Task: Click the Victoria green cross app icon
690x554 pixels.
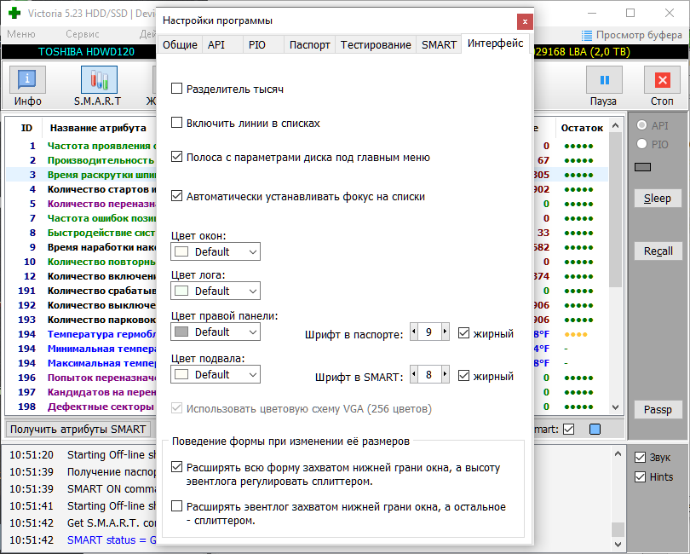Action: 14,13
